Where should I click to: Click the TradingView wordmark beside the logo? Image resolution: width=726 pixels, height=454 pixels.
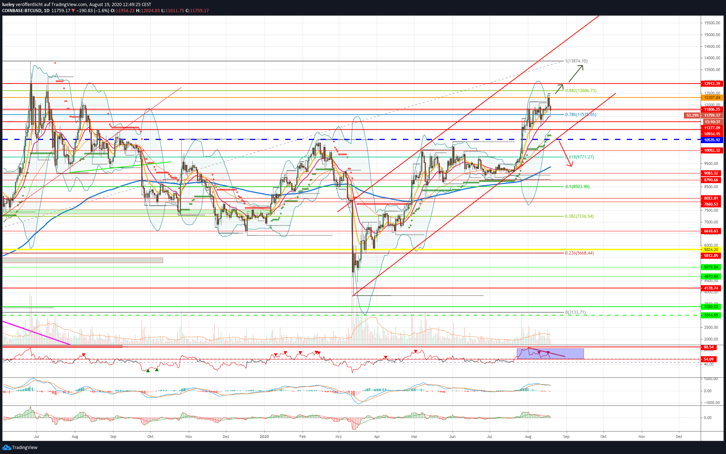25,448
